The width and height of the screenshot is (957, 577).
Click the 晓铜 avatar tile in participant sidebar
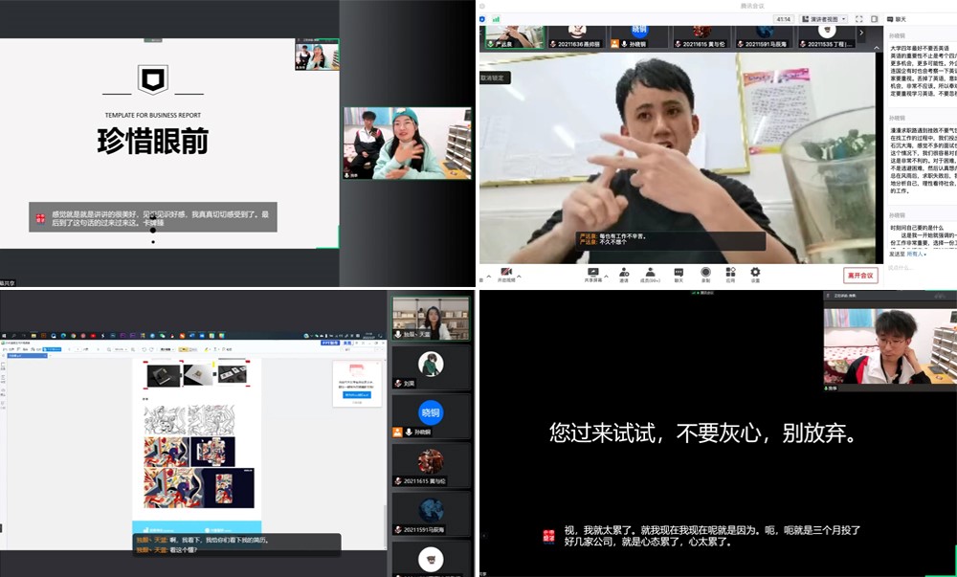(431, 412)
